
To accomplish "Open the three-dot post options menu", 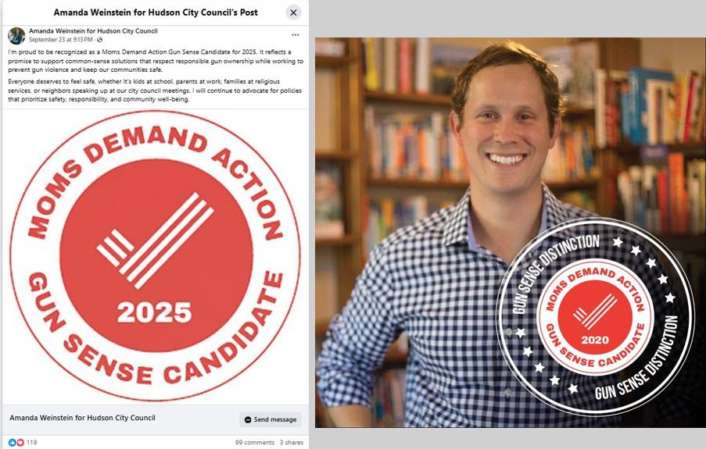I will [296, 34].
